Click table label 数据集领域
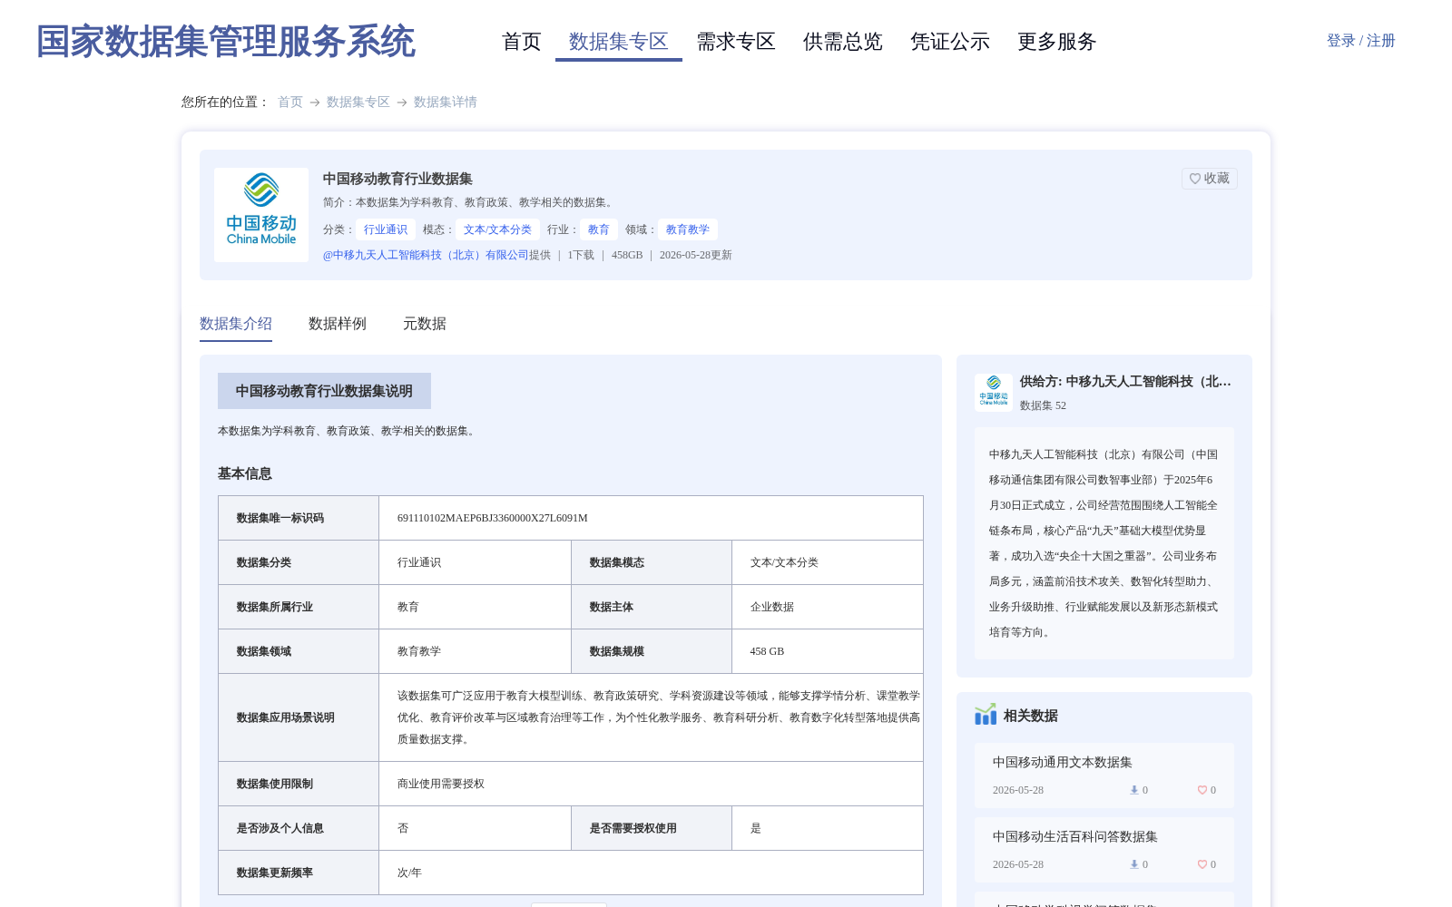 pos(264,651)
